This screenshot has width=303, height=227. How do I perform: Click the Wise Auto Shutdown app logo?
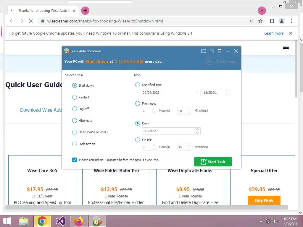(x=67, y=51)
